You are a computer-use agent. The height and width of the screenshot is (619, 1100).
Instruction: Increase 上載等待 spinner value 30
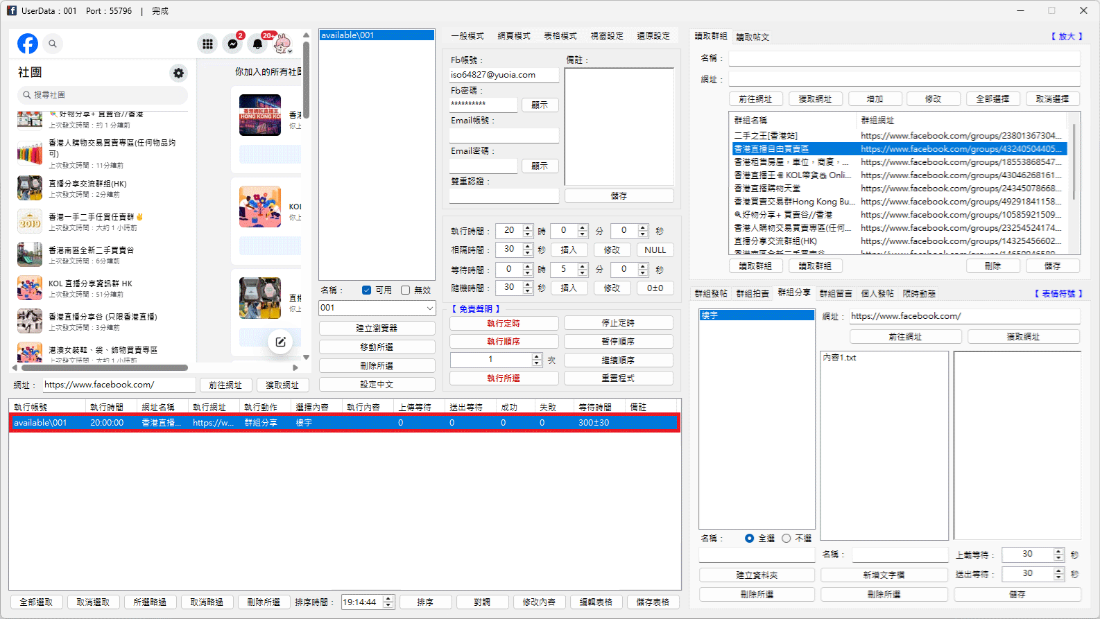click(1058, 551)
